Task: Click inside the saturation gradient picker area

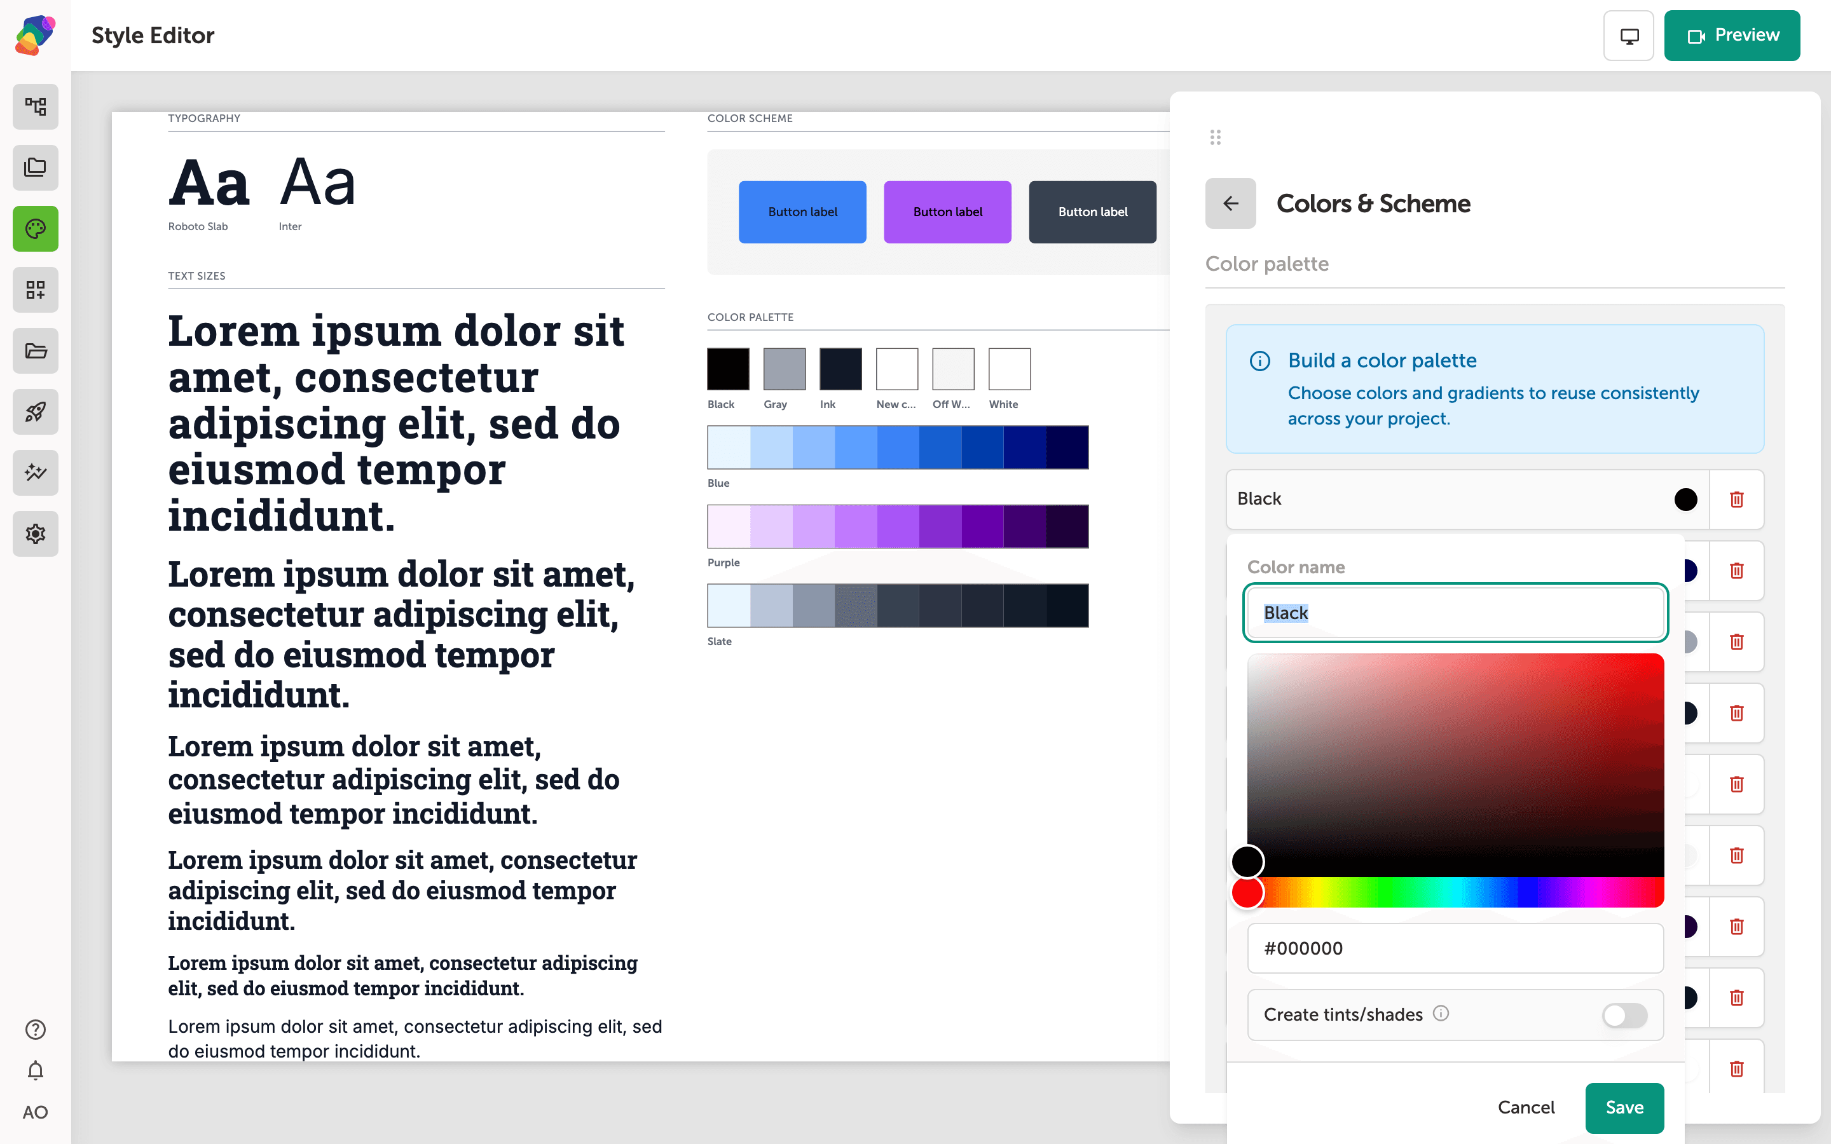Action: pyautogui.click(x=1455, y=765)
